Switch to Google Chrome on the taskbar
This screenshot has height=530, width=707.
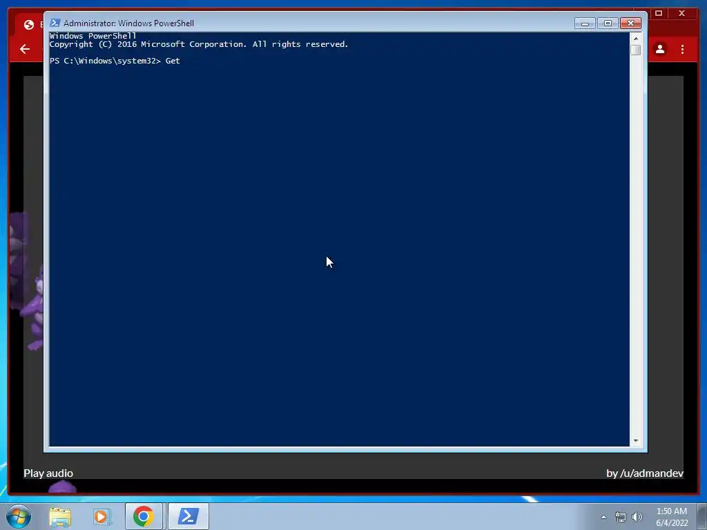pyautogui.click(x=144, y=516)
